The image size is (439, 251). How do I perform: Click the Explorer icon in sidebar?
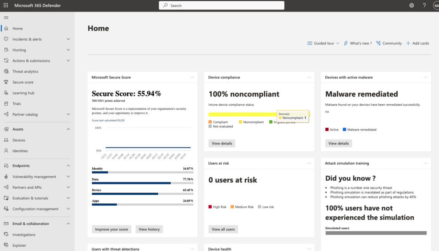tap(6, 245)
